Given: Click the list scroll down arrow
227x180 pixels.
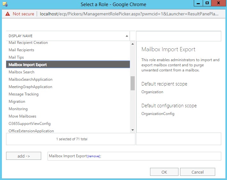Looking at the screenshot, I should pos(132,130).
